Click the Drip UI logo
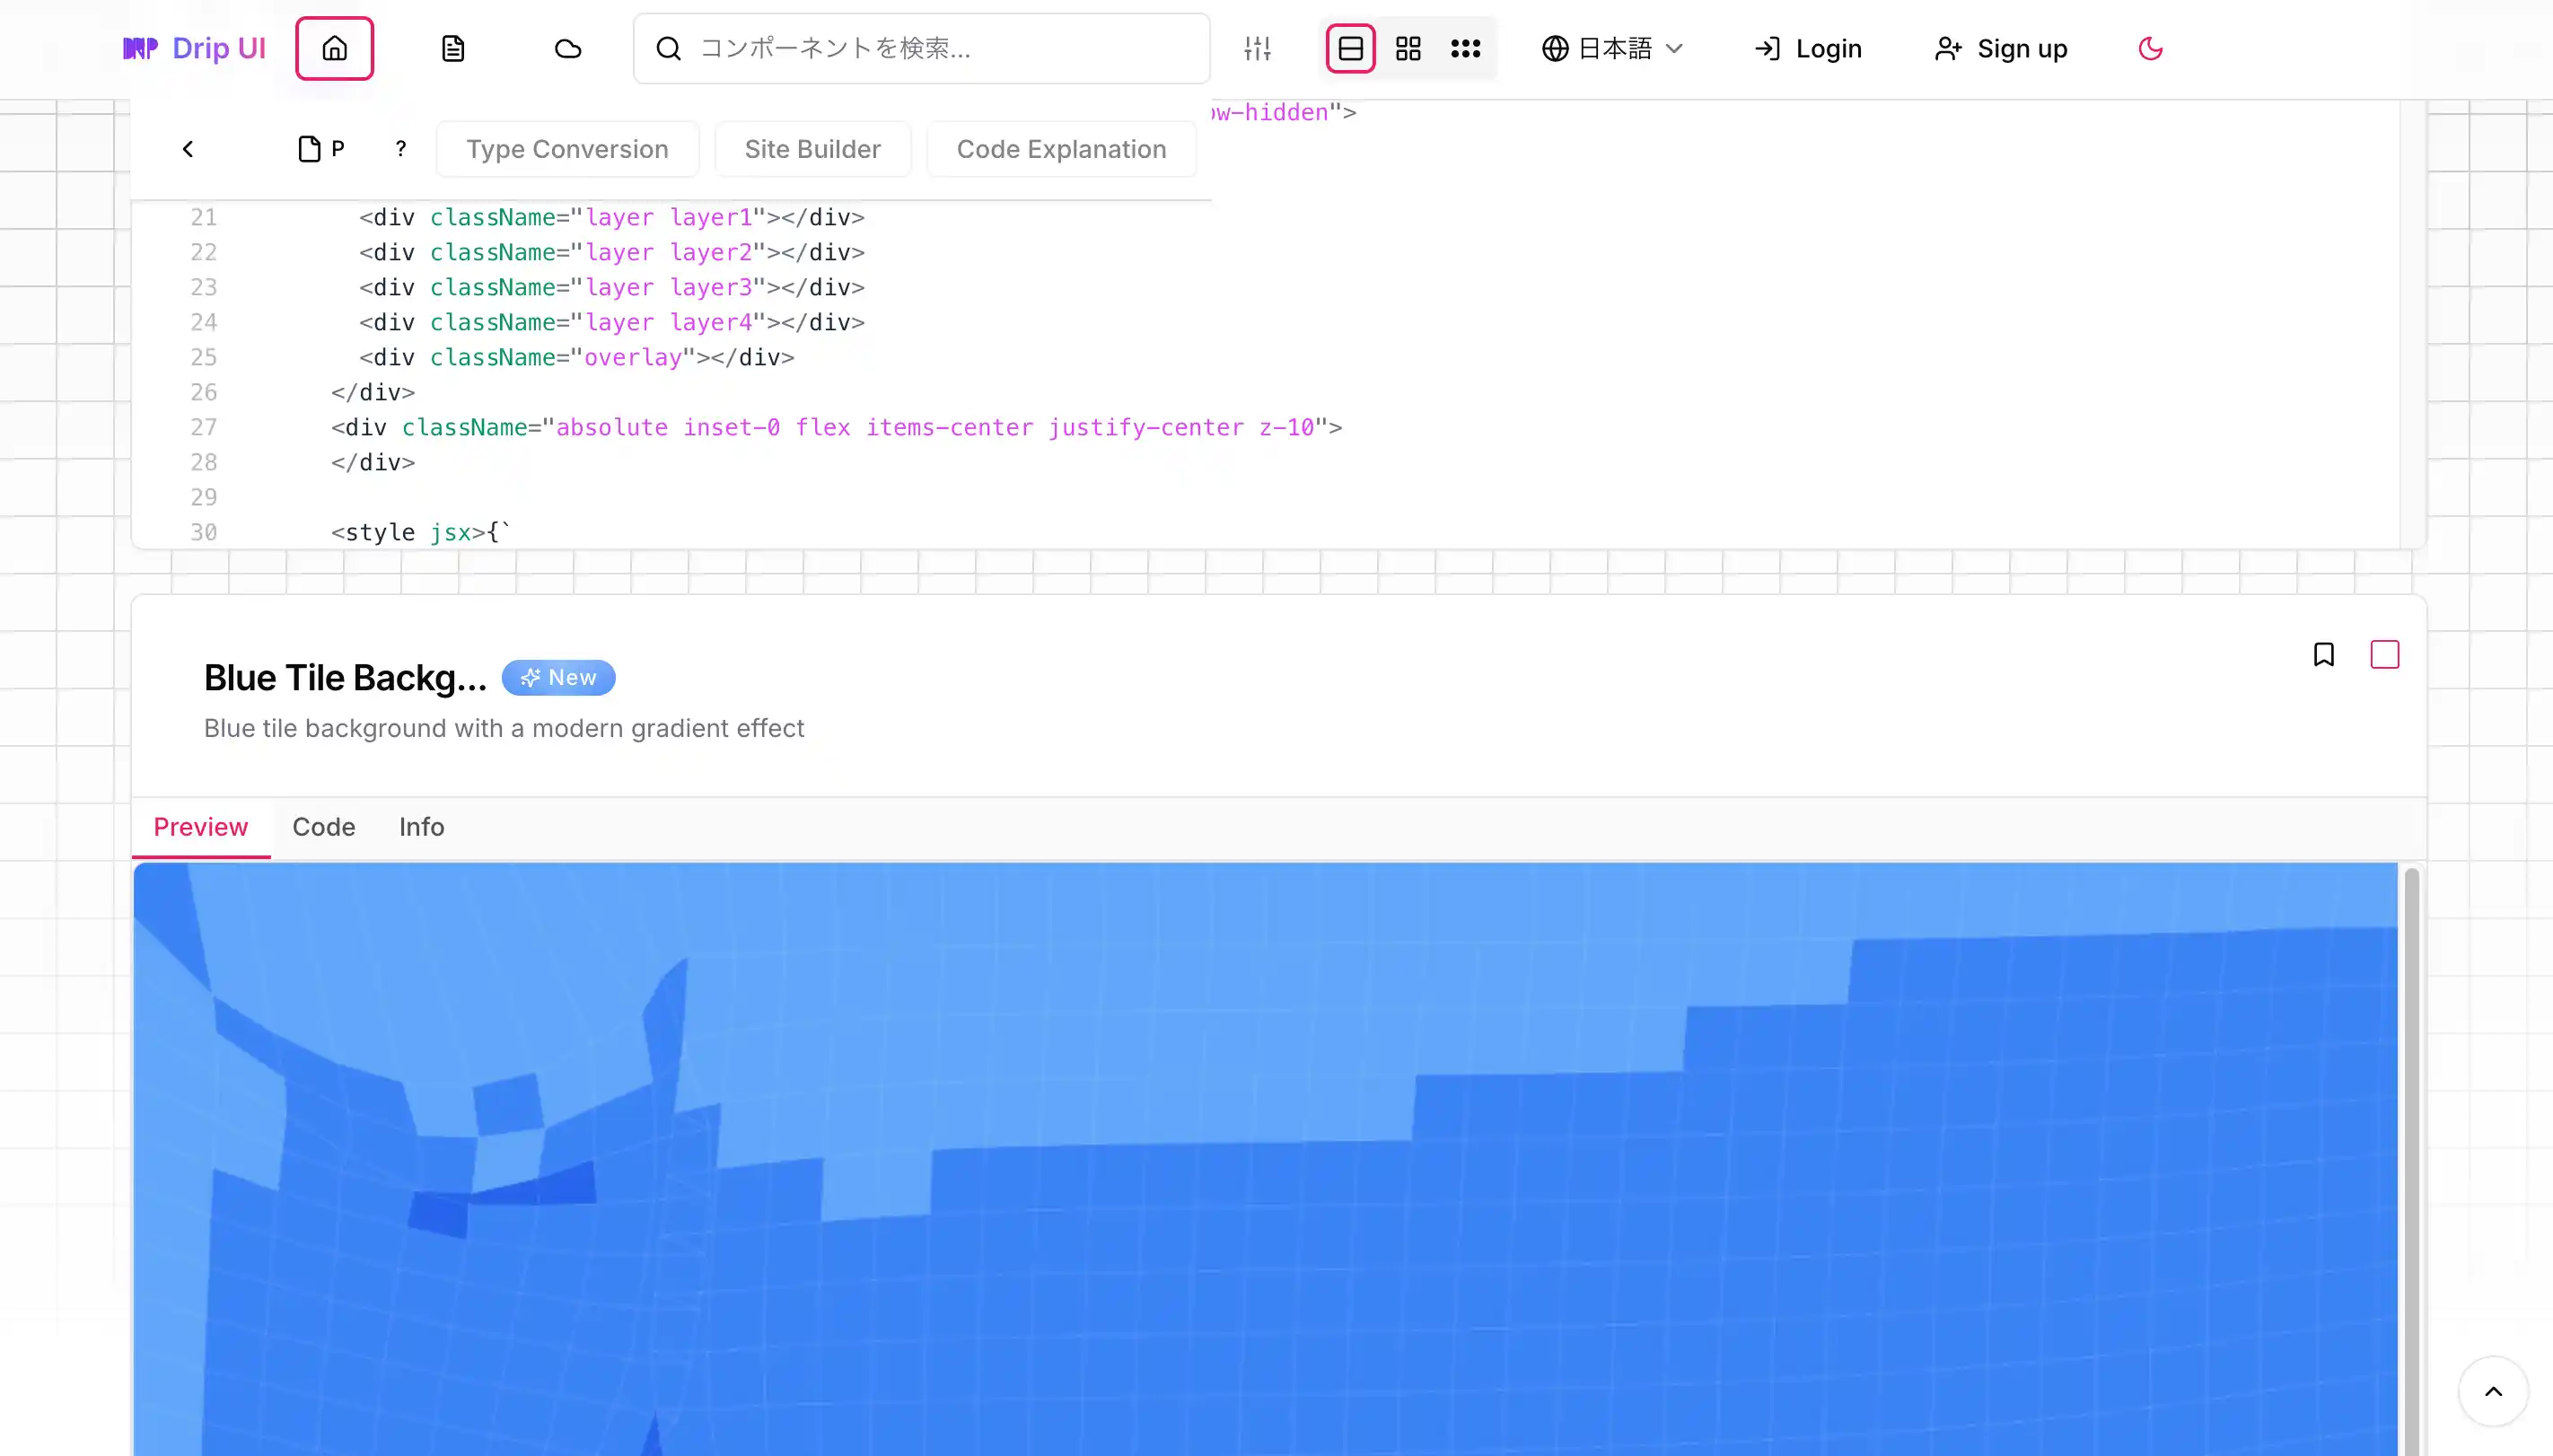2553x1456 pixels. (x=194, y=48)
